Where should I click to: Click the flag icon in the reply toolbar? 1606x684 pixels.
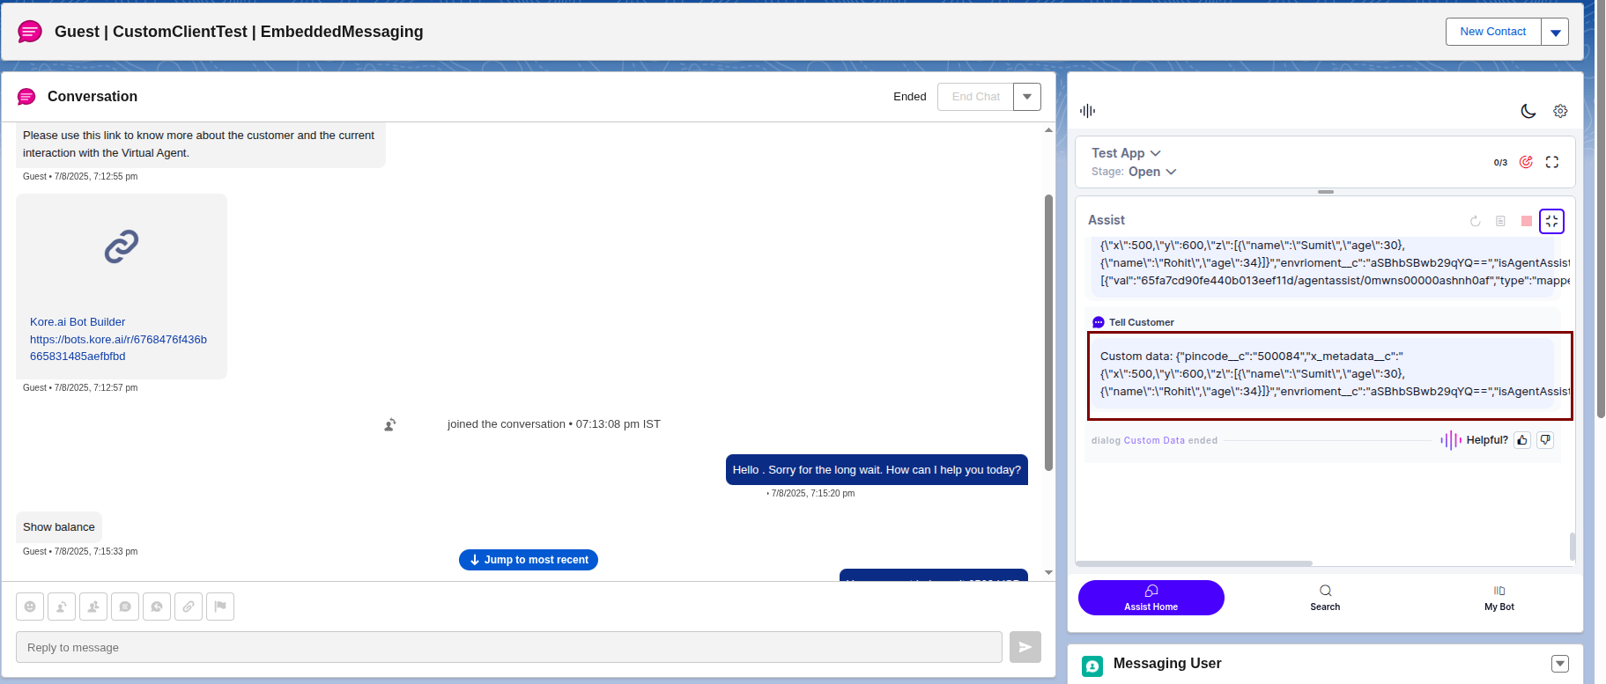click(x=220, y=607)
